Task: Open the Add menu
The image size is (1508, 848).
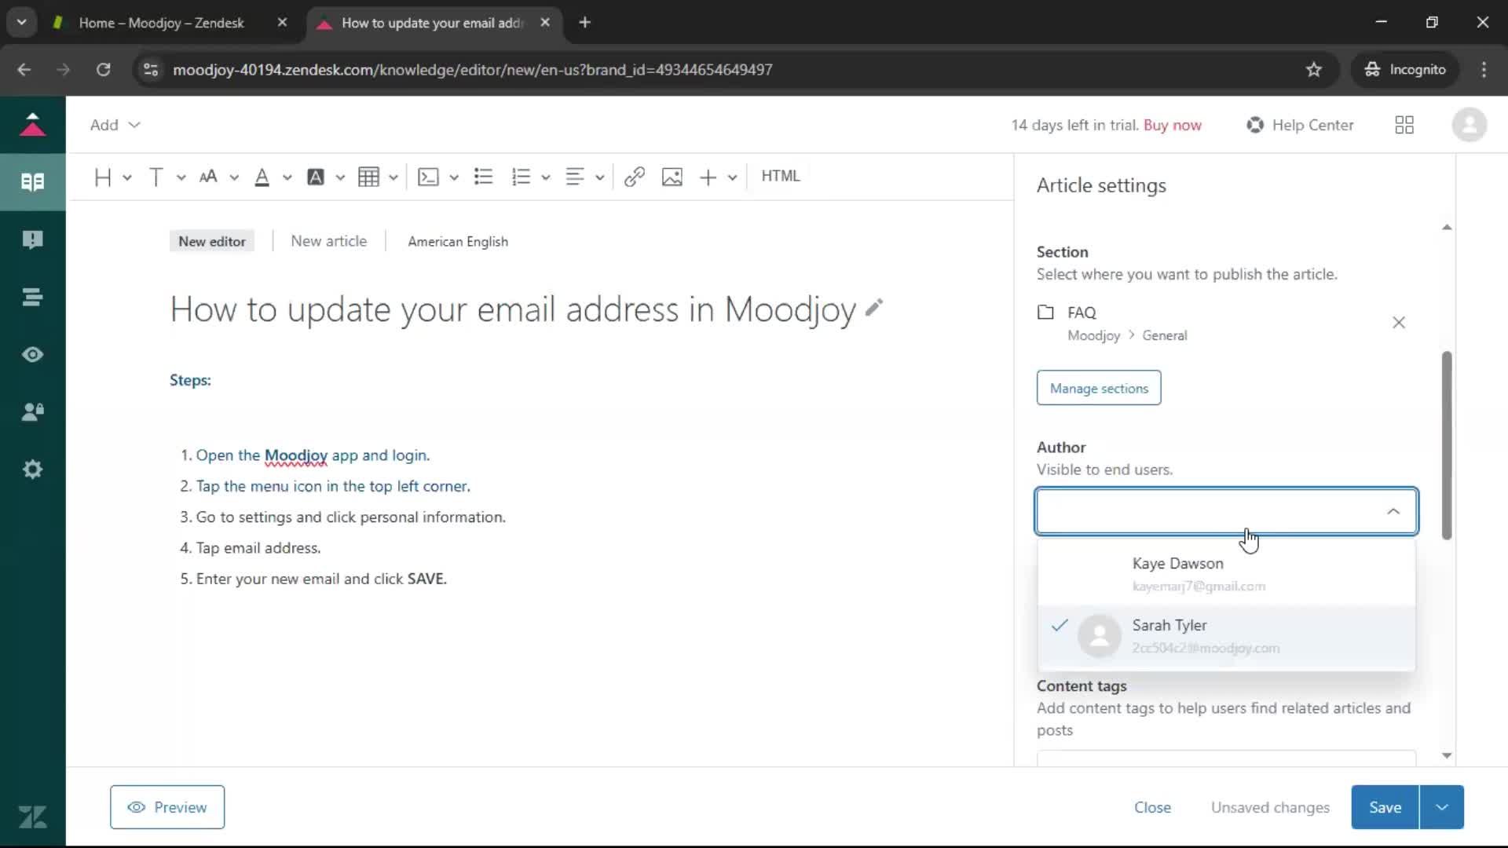Action: tap(115, 125)
